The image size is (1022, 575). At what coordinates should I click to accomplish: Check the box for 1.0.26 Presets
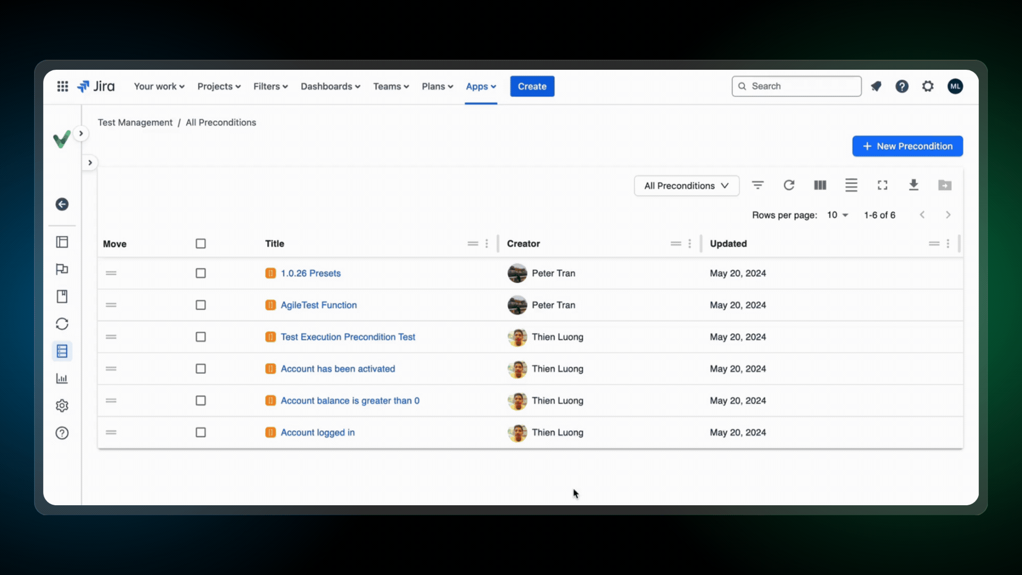(x=201, y=273)
